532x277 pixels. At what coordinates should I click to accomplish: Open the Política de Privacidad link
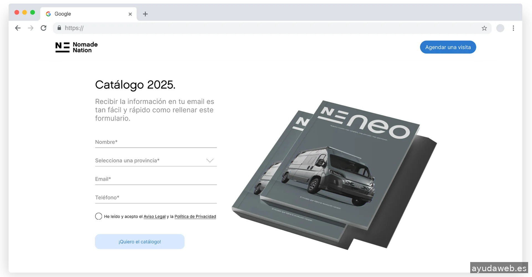[195, 217]
